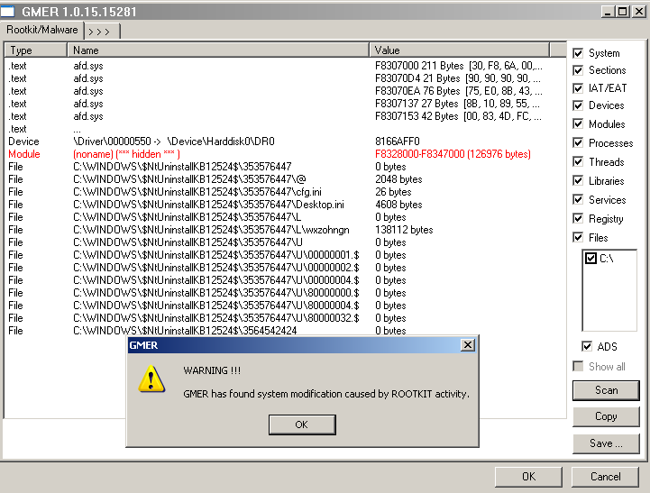Viewport: 650px width, 493px height.
Task: Select the U\80000004.$ file row
Action: pos(285,306)
